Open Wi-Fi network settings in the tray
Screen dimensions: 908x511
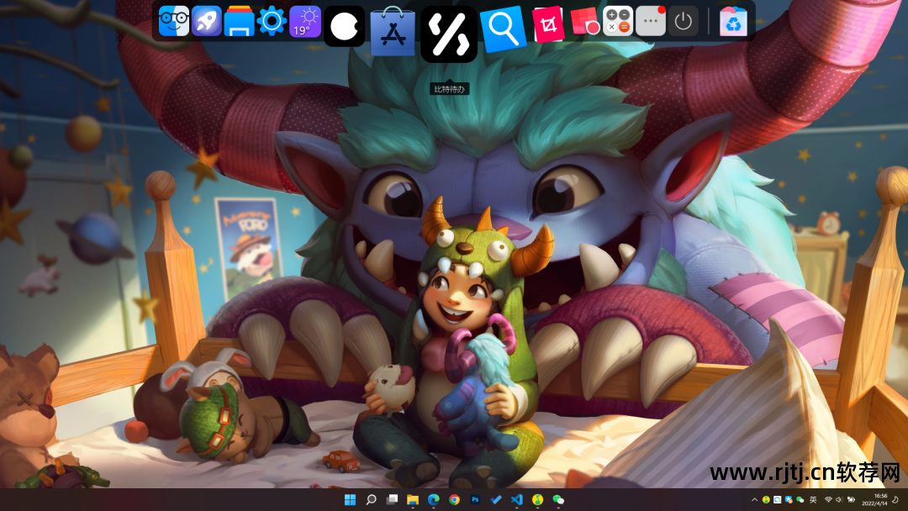828,499
